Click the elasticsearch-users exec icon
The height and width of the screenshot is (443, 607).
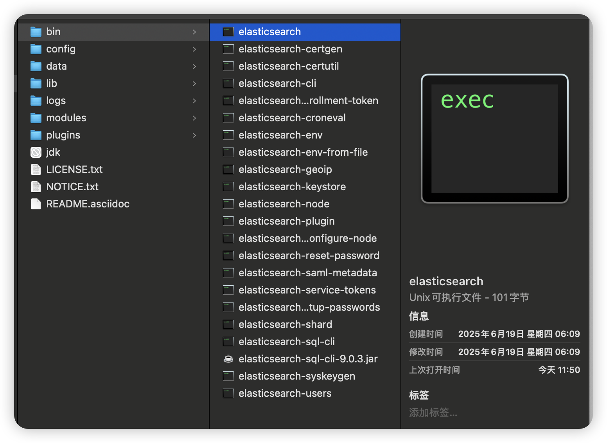(x=228, y=393)
